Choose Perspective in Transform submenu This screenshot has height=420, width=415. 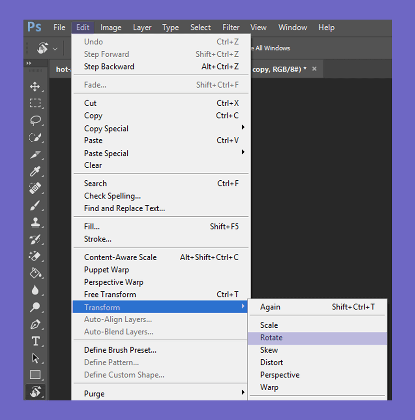pos(318,375)
